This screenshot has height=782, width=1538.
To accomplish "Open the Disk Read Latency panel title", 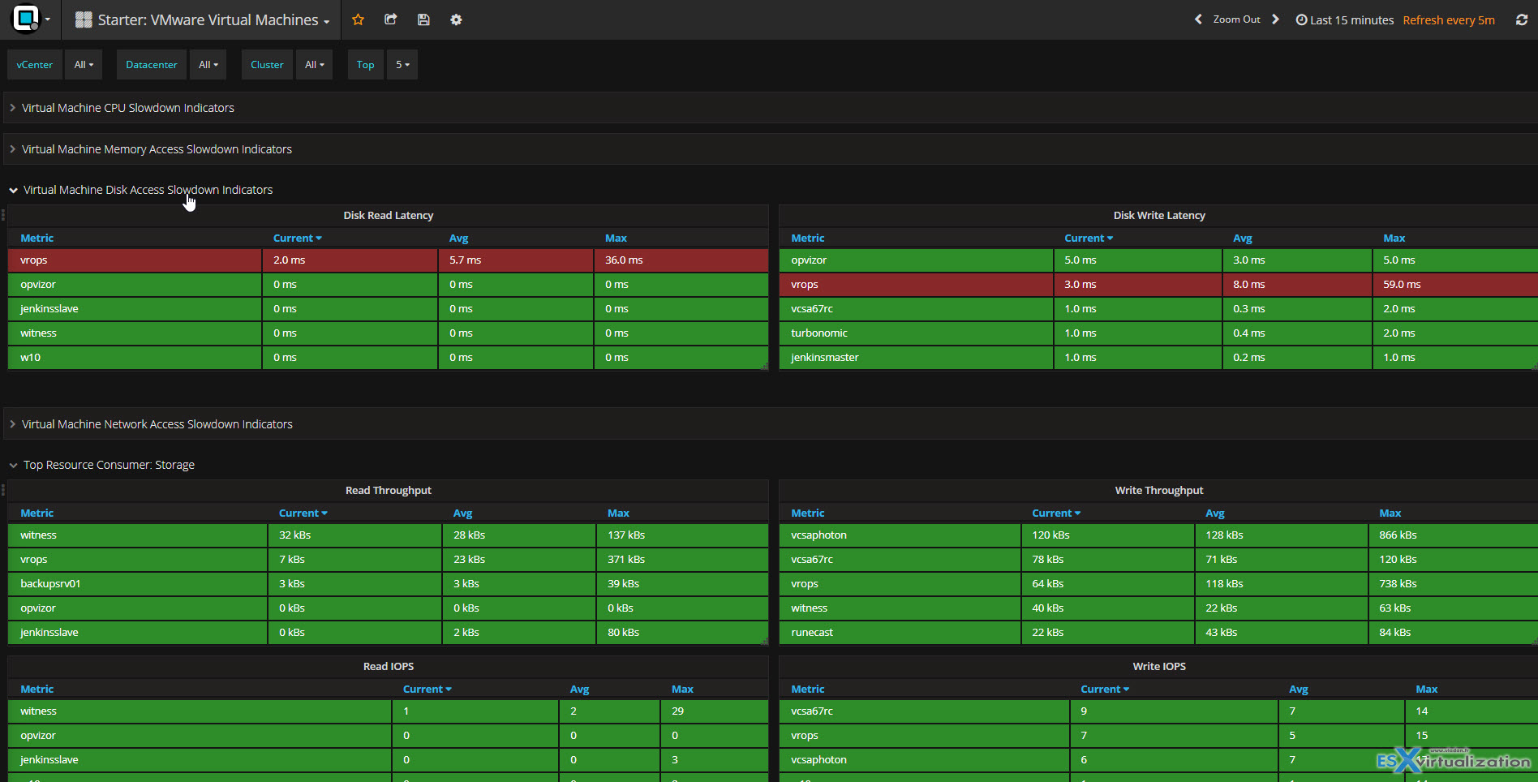I will click(x=389, y=215).
